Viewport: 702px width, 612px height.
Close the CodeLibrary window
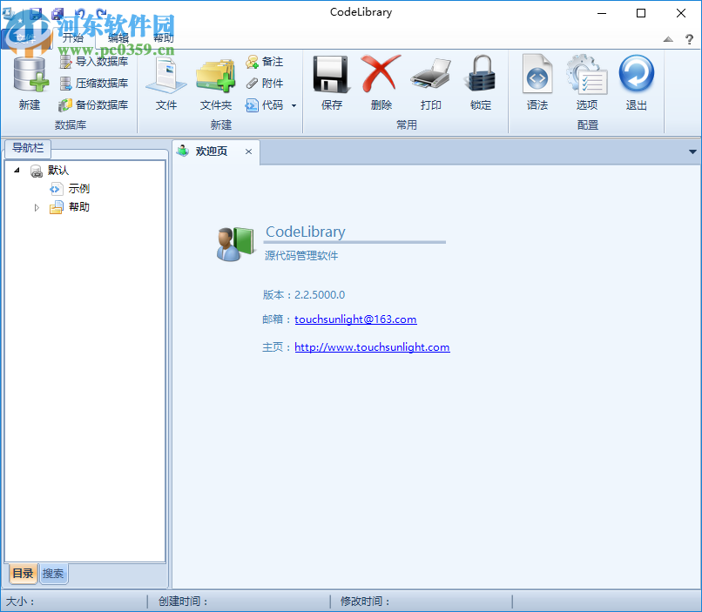(681, 13)
